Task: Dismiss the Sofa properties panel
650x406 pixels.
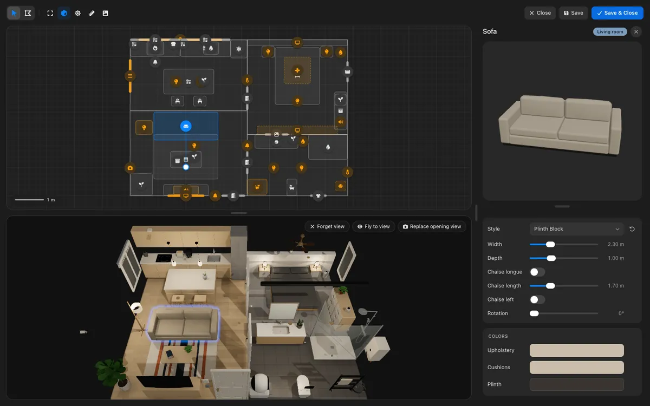Action: [x=636, y=31]
